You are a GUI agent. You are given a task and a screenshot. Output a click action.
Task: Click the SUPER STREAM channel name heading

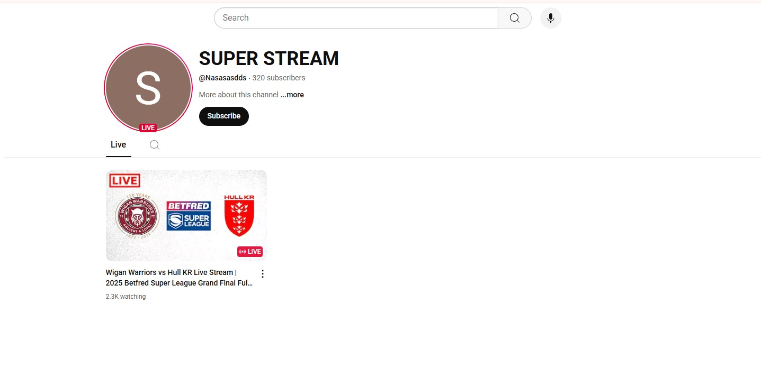[269, 59]
